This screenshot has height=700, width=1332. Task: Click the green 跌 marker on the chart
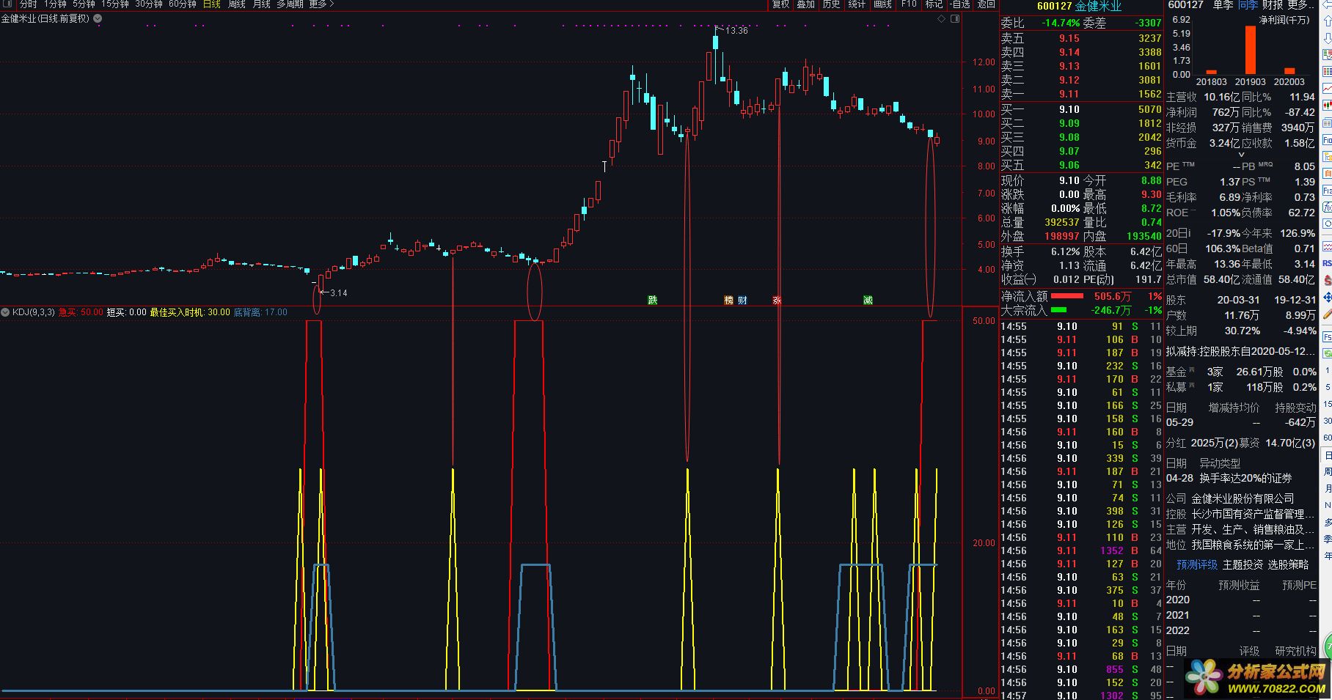click(652, 301)
